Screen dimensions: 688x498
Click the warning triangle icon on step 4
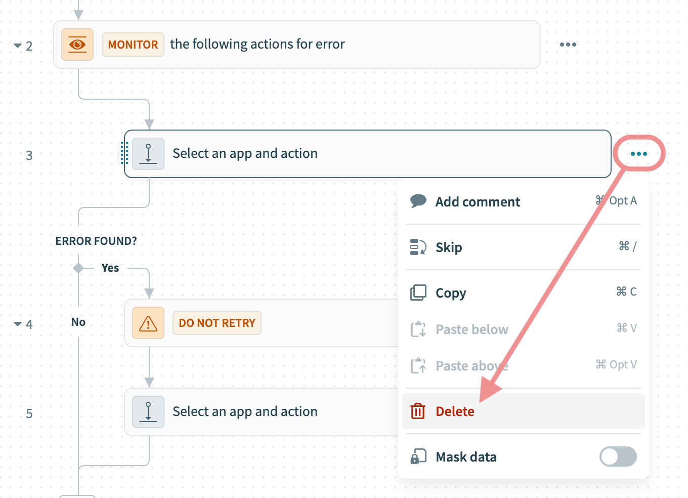point(148,323)
